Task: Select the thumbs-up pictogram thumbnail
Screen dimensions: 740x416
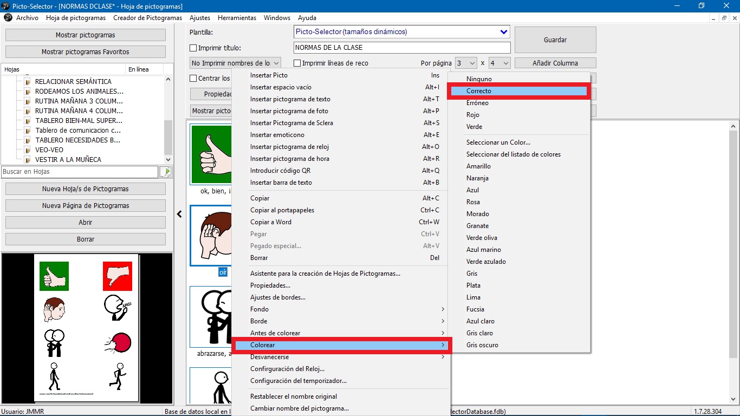Action: click(x=211, y=154)
